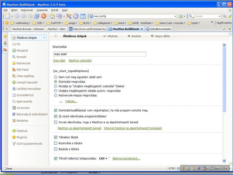Expand the 'GAME - letöltések' favorites folder
Screen dimensions: 233x175
(141, 23)
